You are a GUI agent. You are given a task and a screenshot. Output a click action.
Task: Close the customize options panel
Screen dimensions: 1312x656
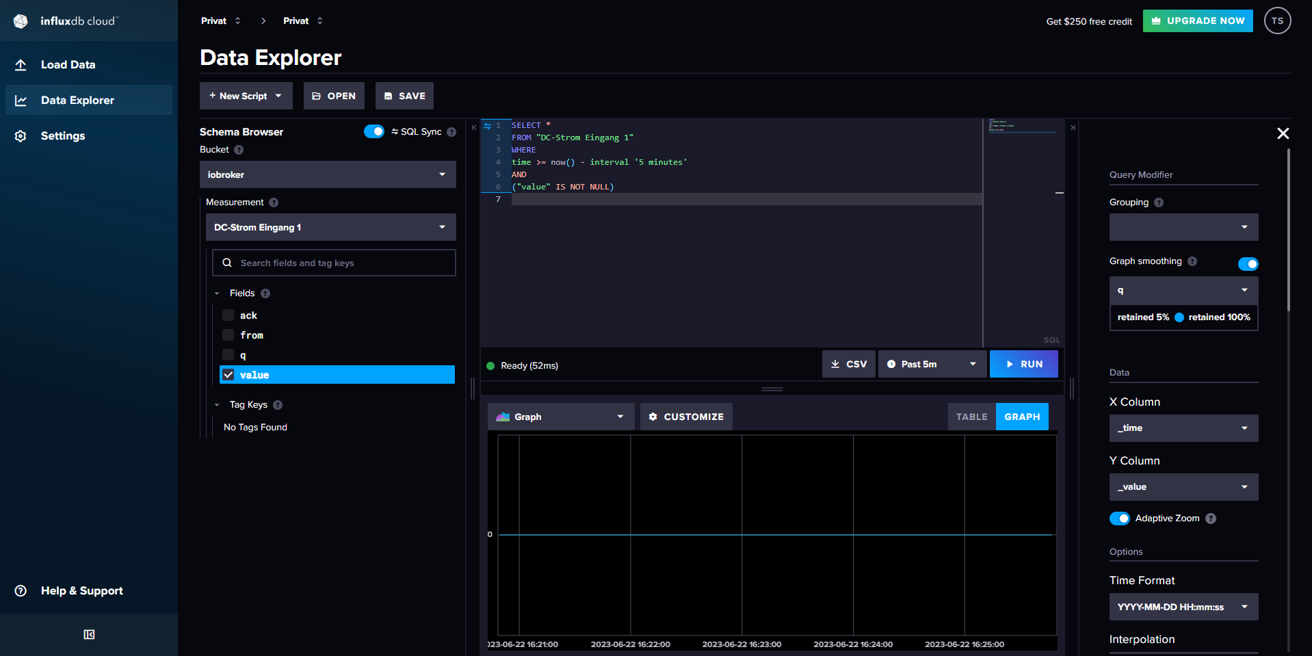(x=1283, y=133)
